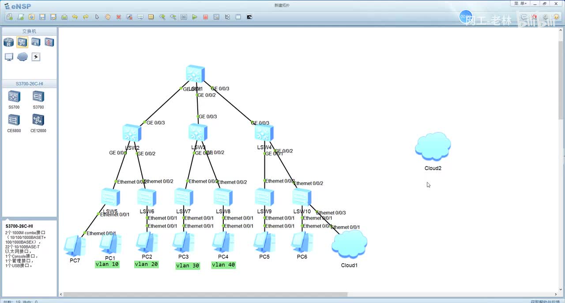Select the palette rectangle drawing tool
This screenshot has width=565, height=303.
pyautogui.click(x=151, y=17)
